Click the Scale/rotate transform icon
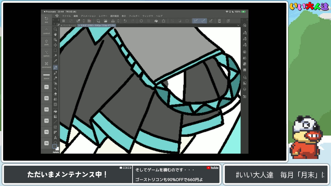Screen dimensions: 331x186 pos(163,21)
